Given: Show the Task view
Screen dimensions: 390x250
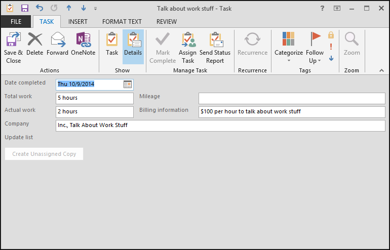Looking at the screenshot, I should [112, 39].
